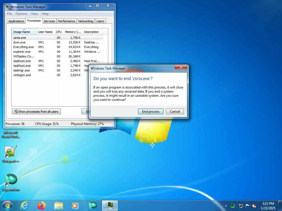Click the Task Manager title bar icon
Image resolution: width=282 pixels, height=211 pixels.
(x=7, y=7)
